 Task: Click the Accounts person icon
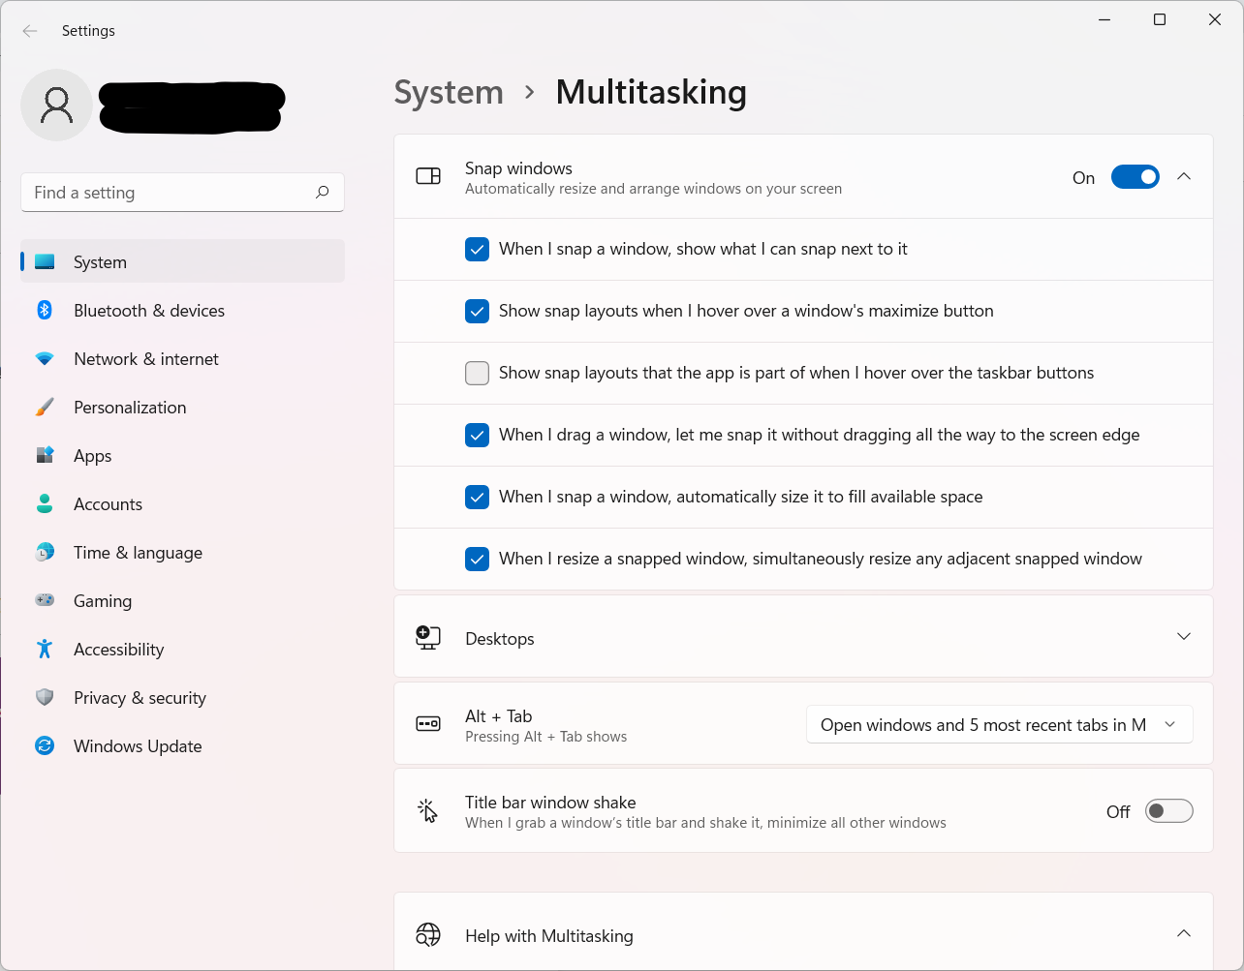point(45,503)
